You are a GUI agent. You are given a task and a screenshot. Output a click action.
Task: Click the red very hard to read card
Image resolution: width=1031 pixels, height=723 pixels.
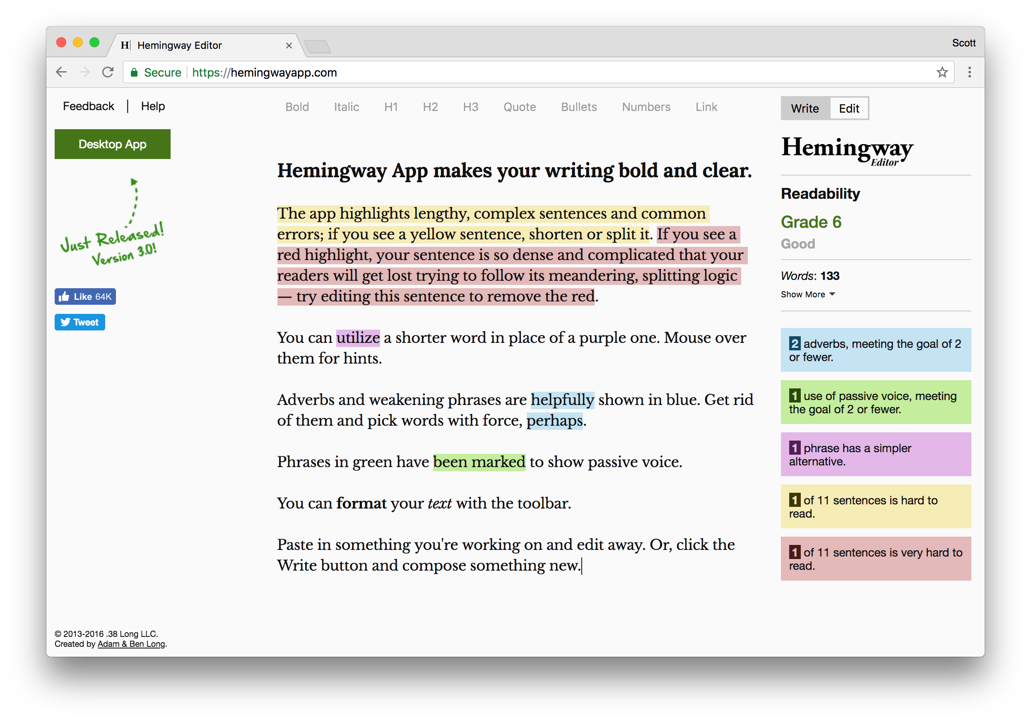click(x=876, y=558)
